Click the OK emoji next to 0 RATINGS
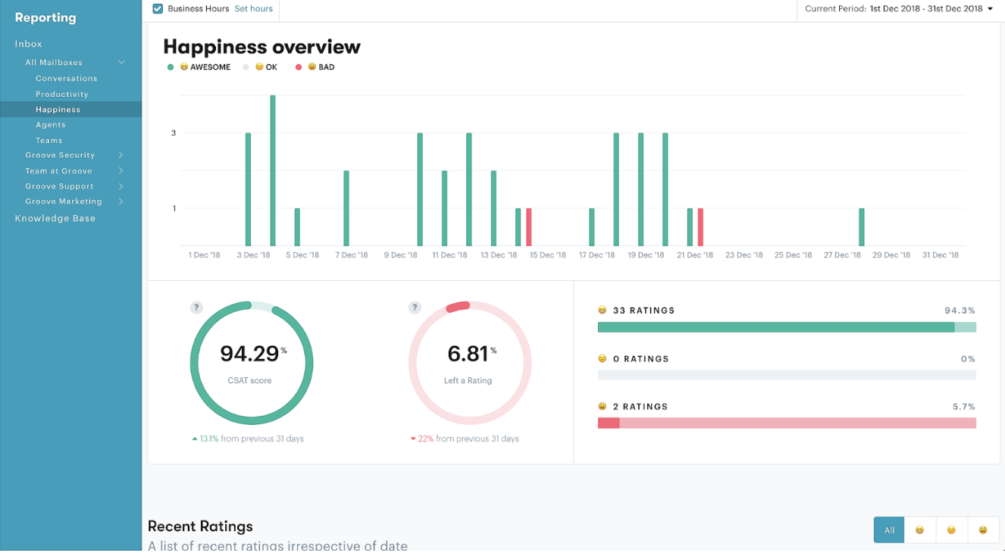 (x=603, y=358)
